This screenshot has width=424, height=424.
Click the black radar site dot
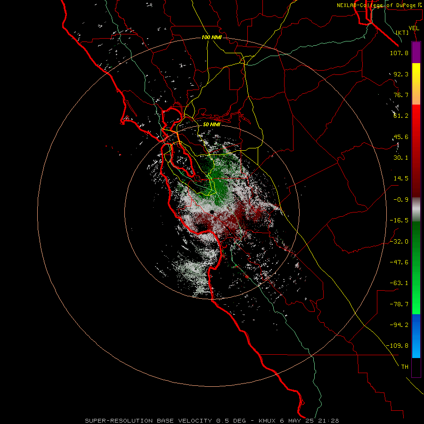tap(212, 212)
